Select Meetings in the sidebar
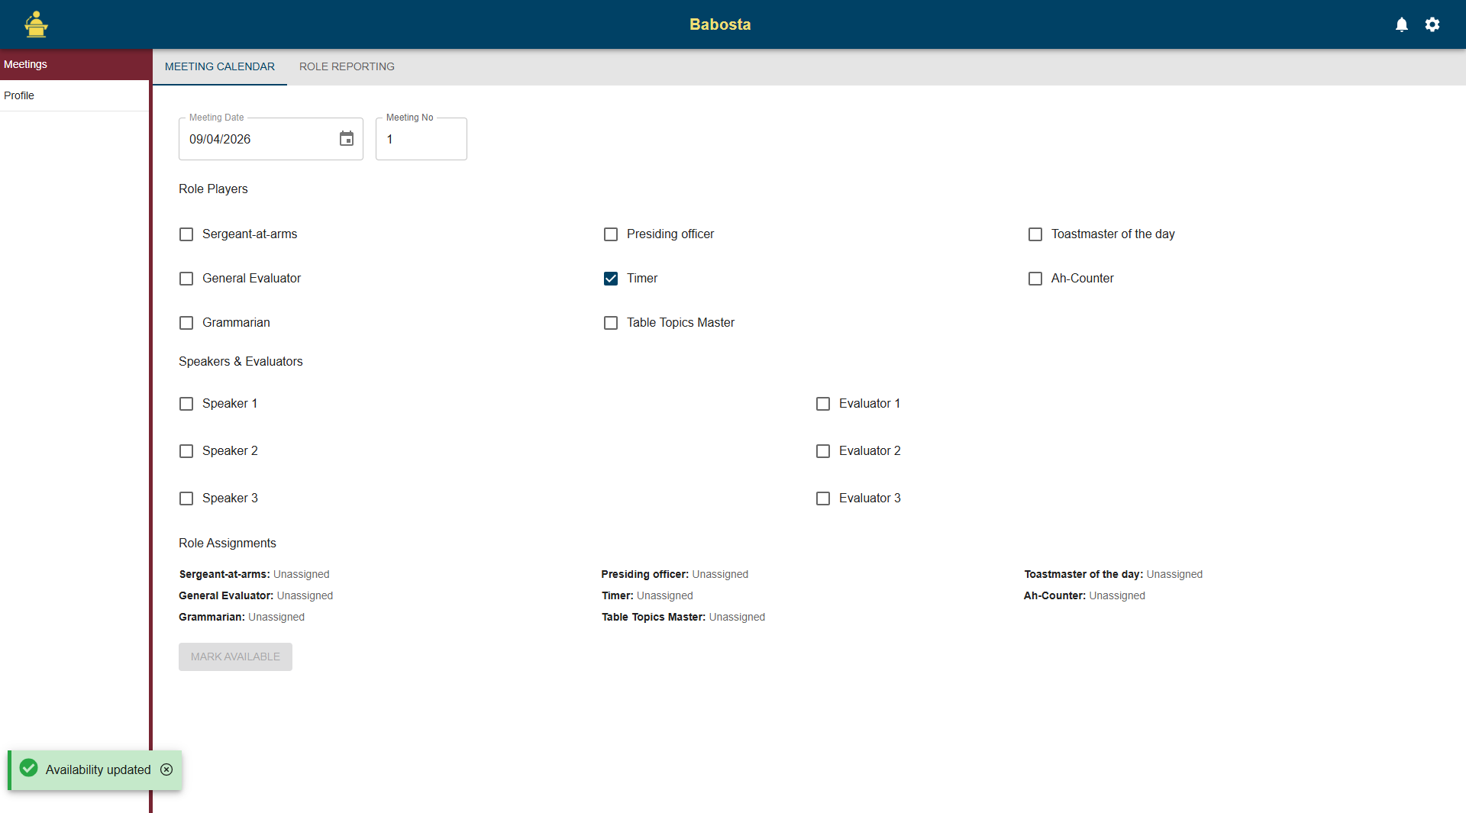This screenshot has width=1466, height=813. tap(75, 64)
